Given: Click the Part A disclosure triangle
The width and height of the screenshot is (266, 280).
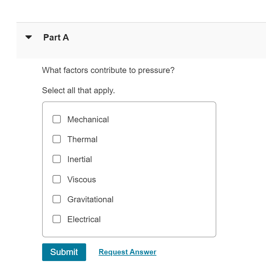Looking at the screenshot, I should pos(28,37).
